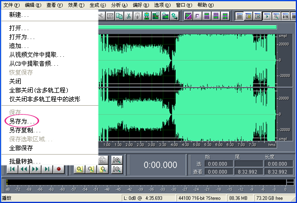The width and height of the screenshot is (297, 203).
Task: Click the toolbar window icon with magnifier
Action: pyautogui.click(x=276, y=16)
